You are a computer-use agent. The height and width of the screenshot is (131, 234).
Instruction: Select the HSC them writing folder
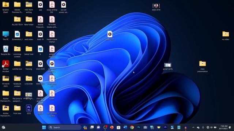pos(29,7)
